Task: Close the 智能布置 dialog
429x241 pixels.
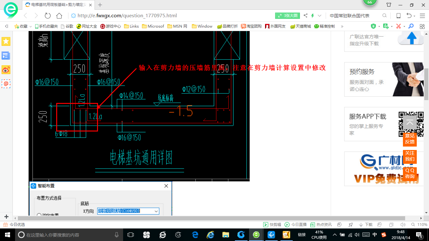Action: (x=166, y=186)
